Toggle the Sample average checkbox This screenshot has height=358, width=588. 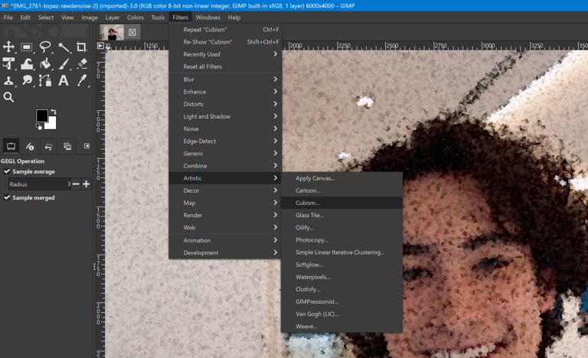pos(7,171)
